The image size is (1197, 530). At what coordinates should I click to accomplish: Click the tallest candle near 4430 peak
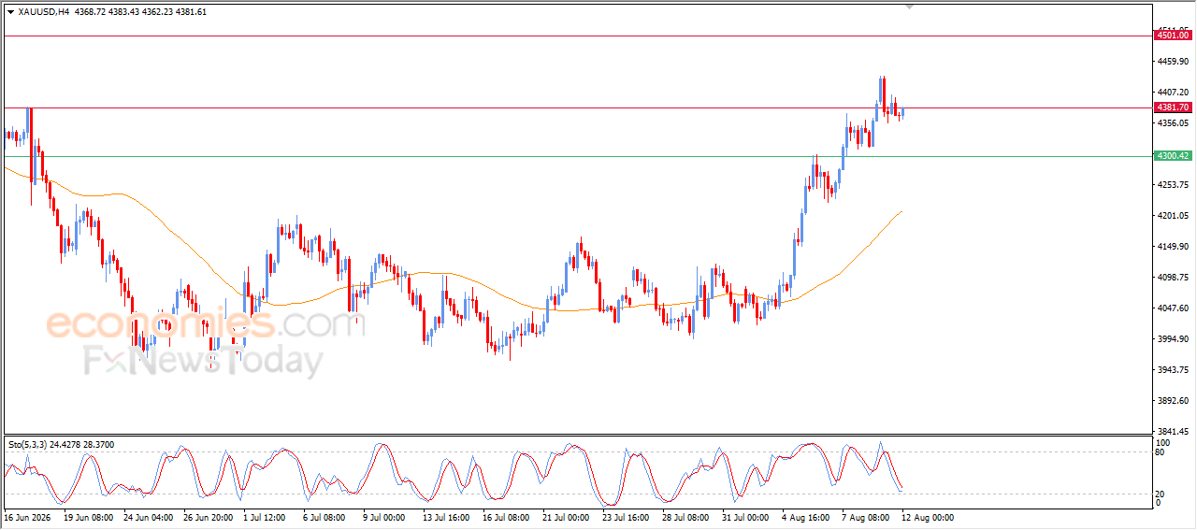tap(882, 94)
